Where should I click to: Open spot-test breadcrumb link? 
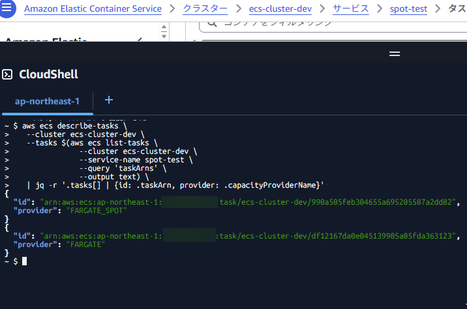tap(408, 9)
